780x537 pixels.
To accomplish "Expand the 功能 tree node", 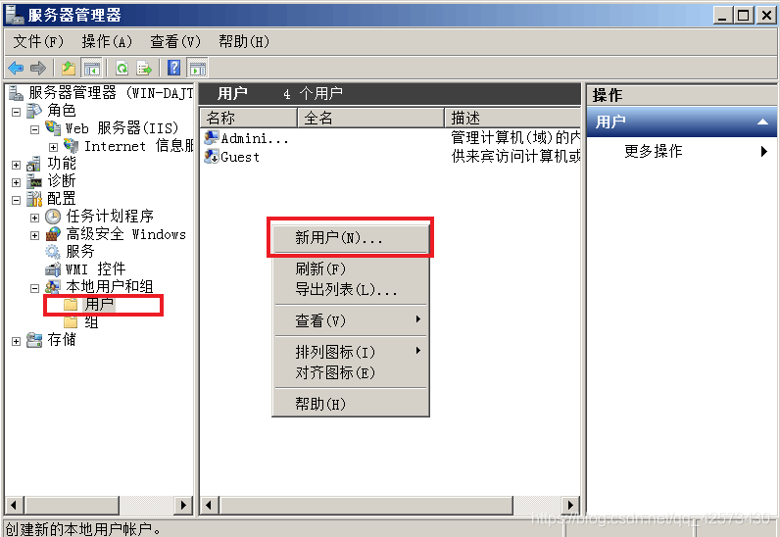I will tap(16, 165).
